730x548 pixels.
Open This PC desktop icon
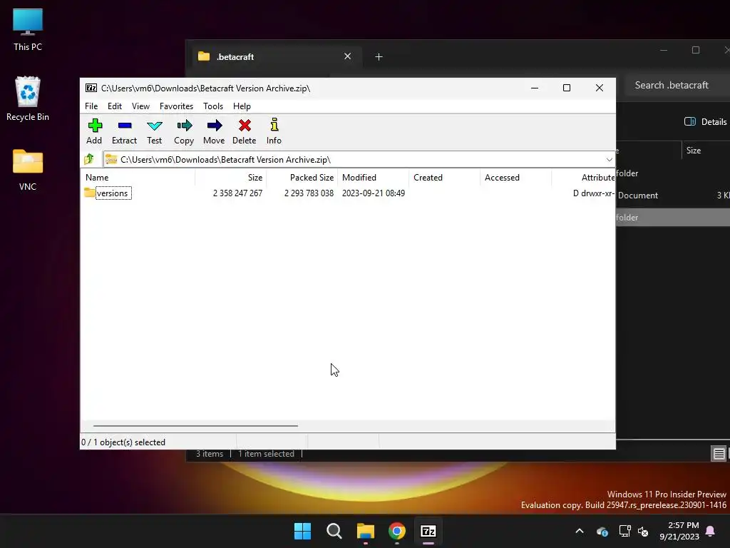pyautogui.click(x=28, y=30)
